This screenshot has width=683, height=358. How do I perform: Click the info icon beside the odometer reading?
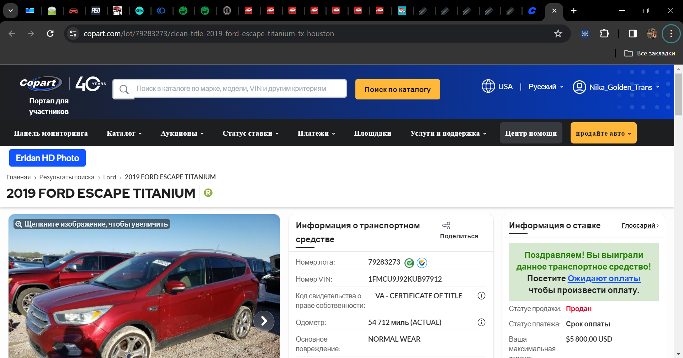481,322
